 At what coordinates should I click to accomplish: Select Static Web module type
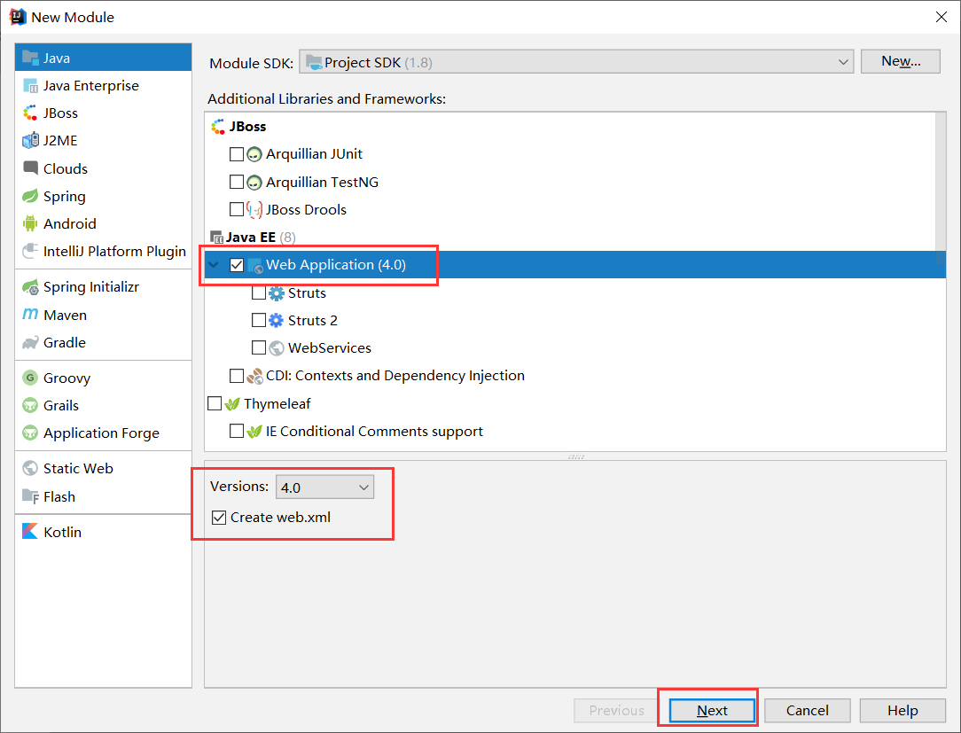pyautogui.click(x=104, y=468)
